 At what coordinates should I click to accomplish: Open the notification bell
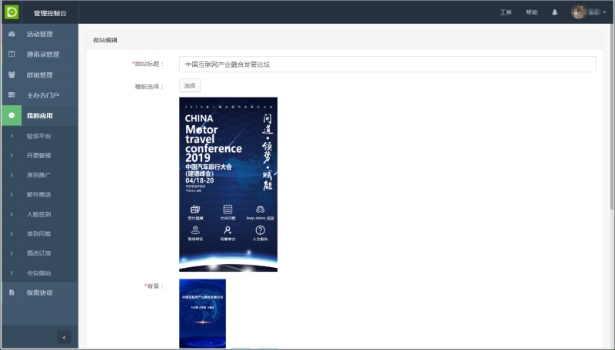tap(554, 13)
